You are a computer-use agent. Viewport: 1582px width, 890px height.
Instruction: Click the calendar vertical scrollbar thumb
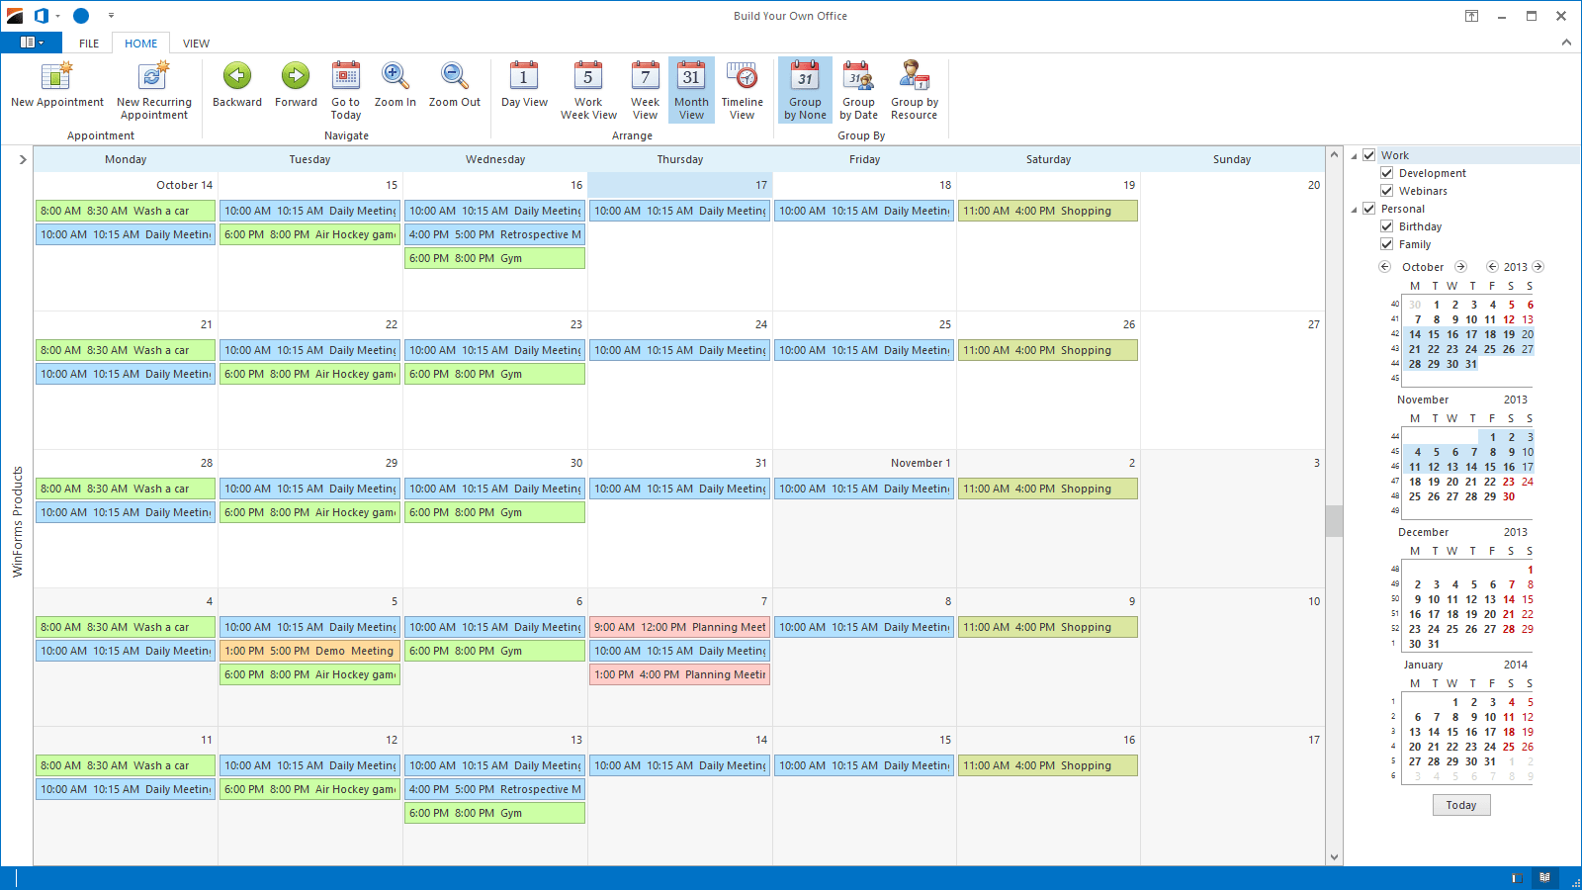coord(1334,520)
